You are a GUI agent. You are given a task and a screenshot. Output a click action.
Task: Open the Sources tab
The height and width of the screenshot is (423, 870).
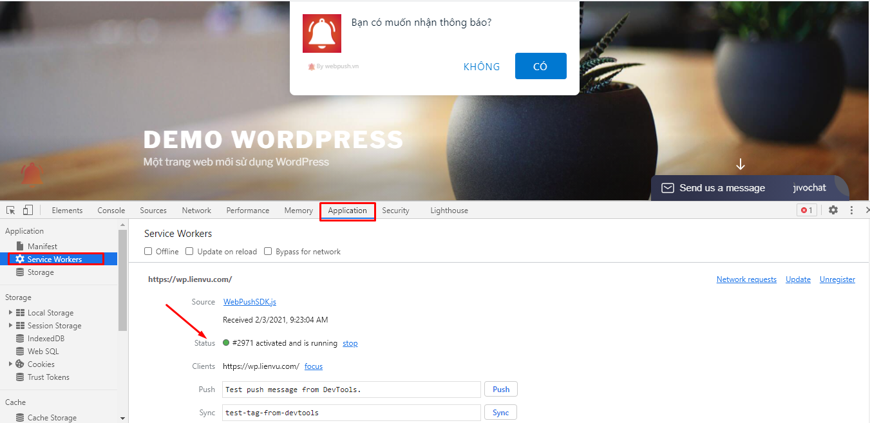[x=153, y=211]
